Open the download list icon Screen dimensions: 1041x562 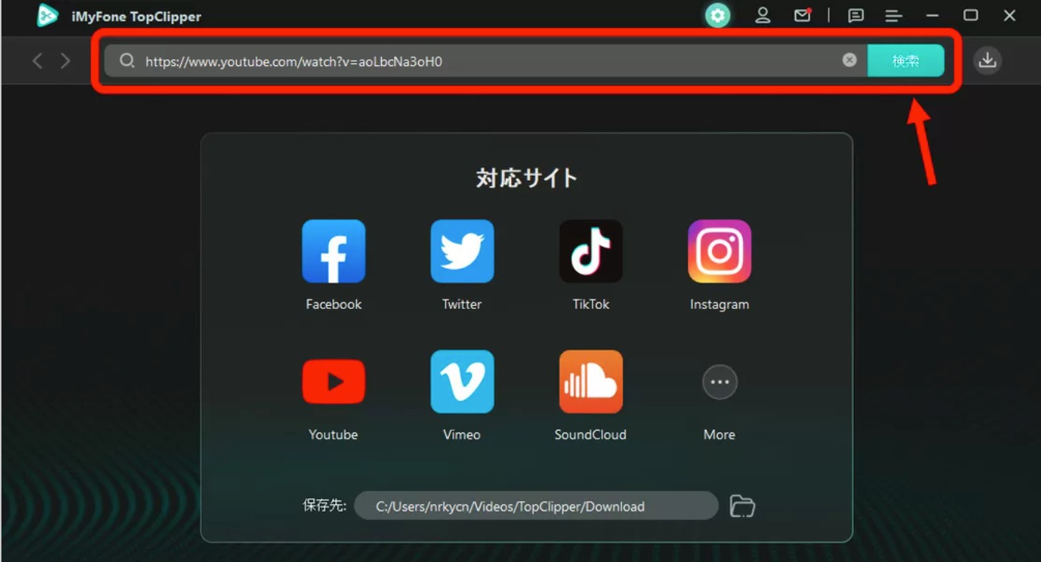[987, 61]
